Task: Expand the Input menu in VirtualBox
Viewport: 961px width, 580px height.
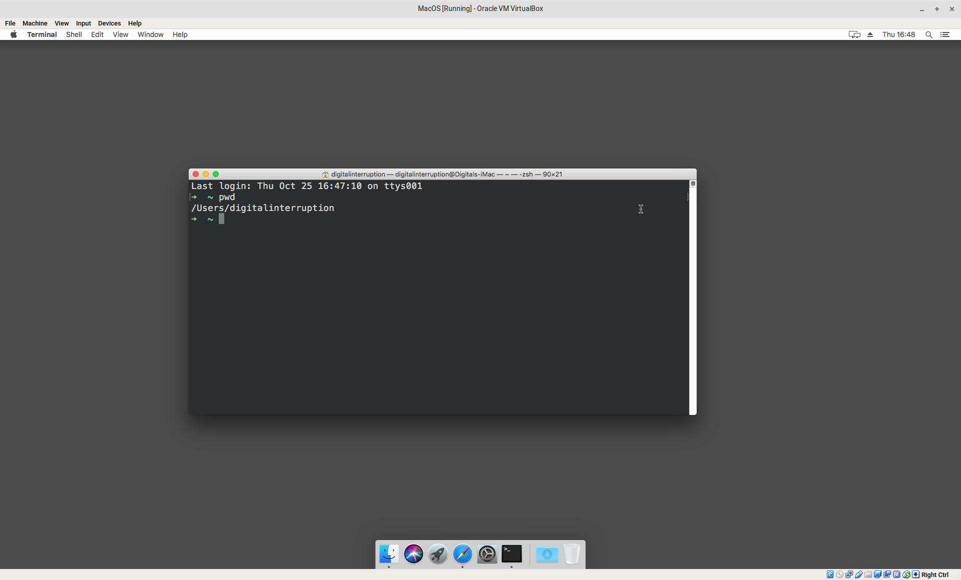Action: coord(83,22)
